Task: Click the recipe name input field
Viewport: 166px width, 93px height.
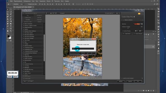Action: point(83,49)
